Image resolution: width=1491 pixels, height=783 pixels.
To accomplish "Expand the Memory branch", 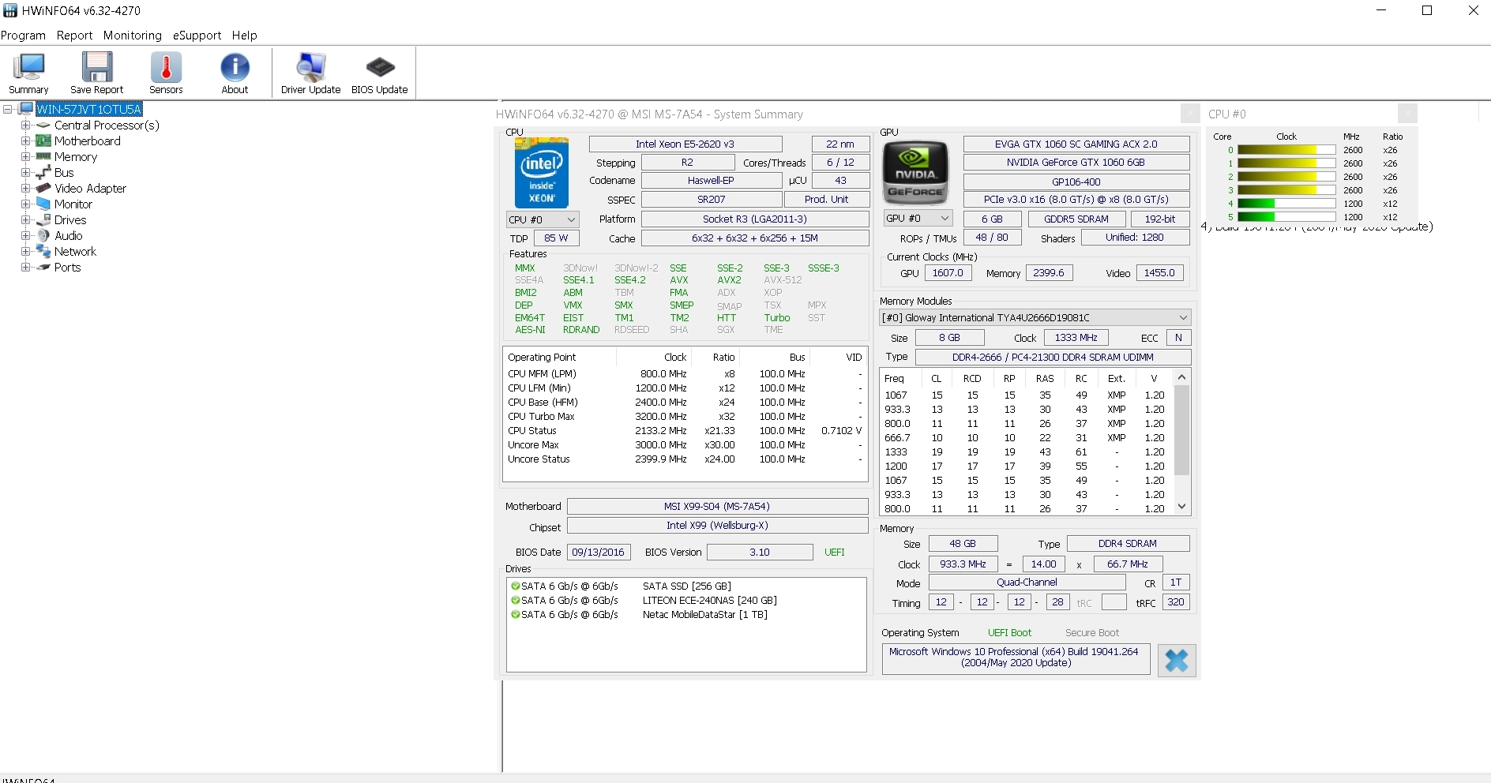I will tap(25, 157).
